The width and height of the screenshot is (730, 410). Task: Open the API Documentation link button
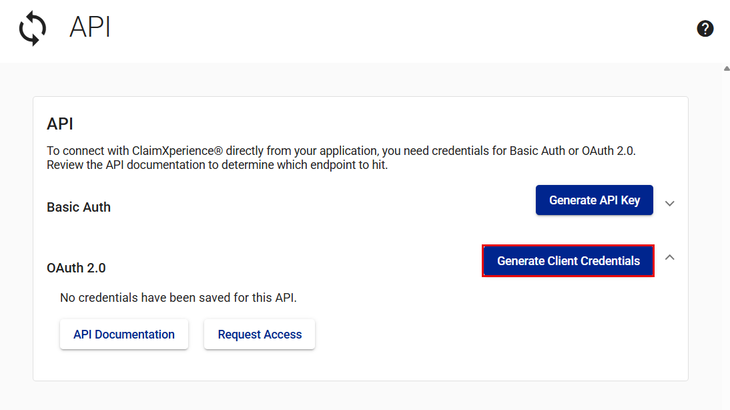(124, 335)
